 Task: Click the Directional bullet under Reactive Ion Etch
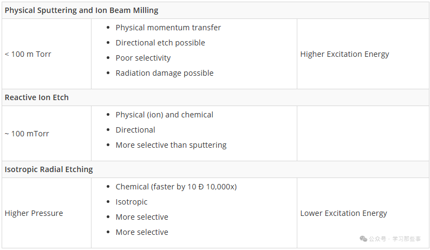click(135, 130)
